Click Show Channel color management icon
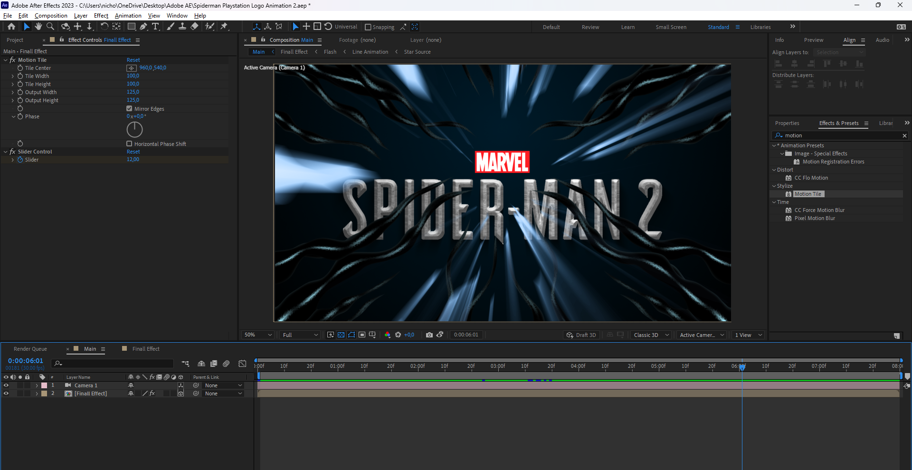912x470 pixels. [388, 335]
